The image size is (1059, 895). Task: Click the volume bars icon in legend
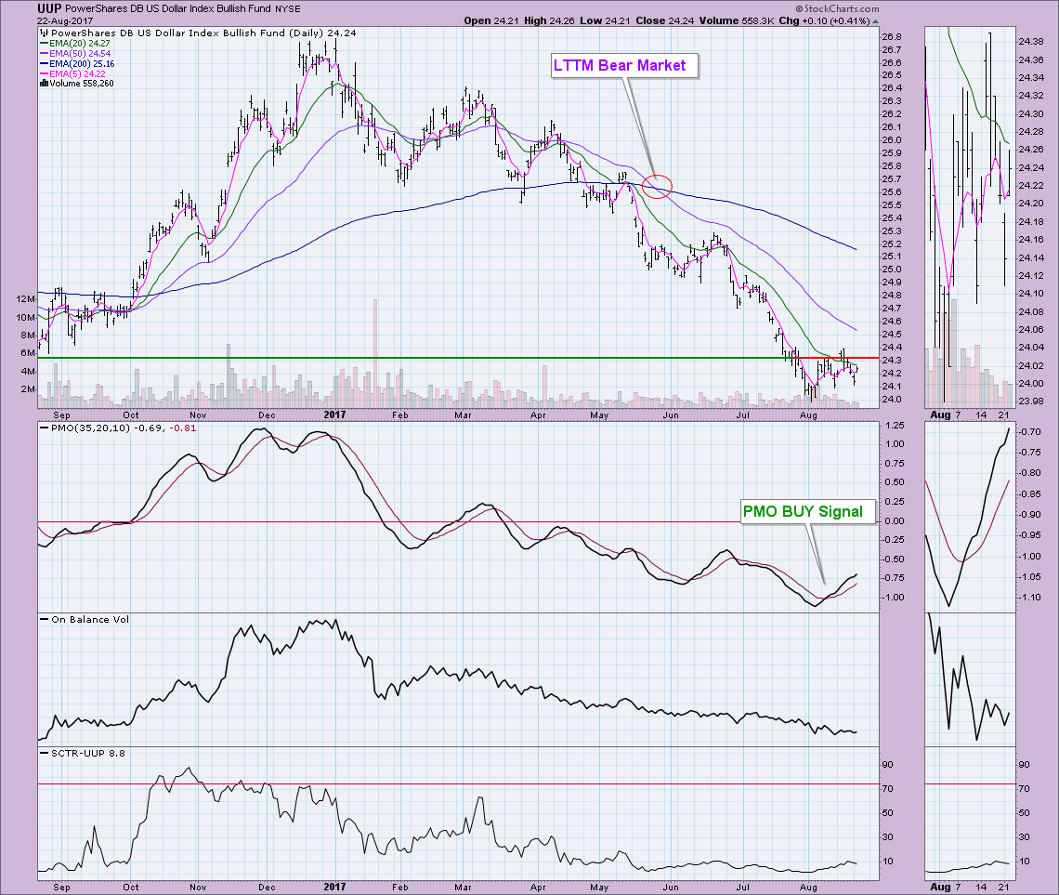[44, 83]
